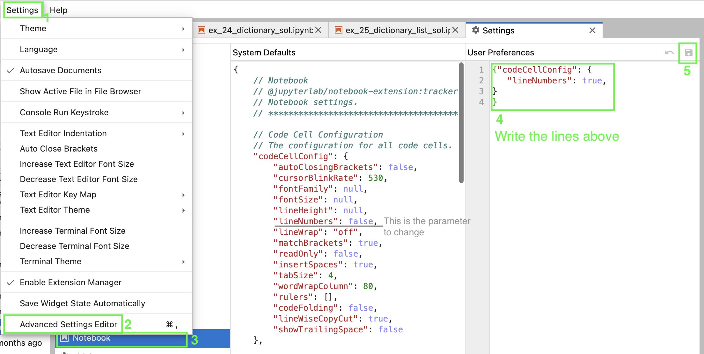Toggle Auto Close Brackets option
The height and width of the screenshot is (354, 704).
click(x=97, y=149)
